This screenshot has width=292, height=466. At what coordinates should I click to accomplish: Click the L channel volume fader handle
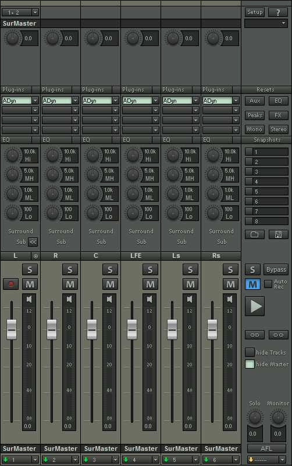pos(12,330)
